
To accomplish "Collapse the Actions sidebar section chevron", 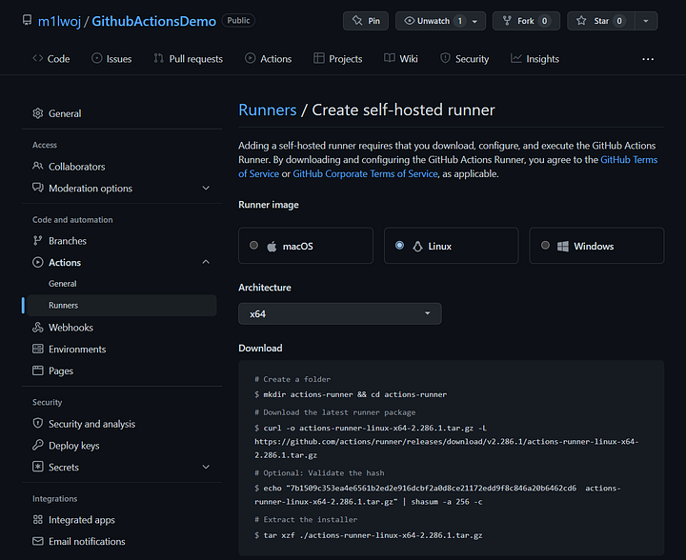I will [206, 262].
